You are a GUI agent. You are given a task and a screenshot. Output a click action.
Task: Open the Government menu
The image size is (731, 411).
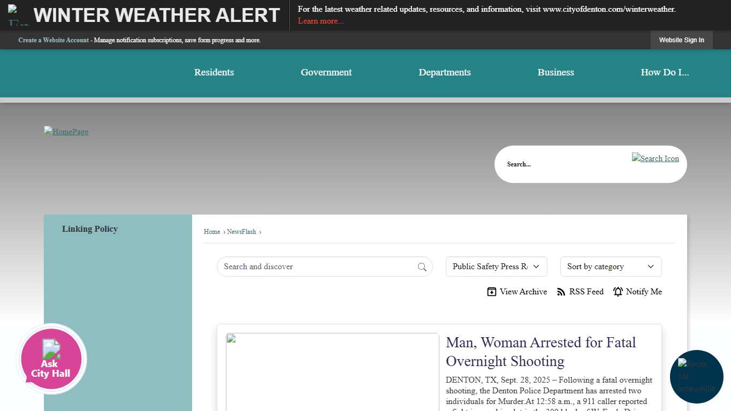(326, 73)
